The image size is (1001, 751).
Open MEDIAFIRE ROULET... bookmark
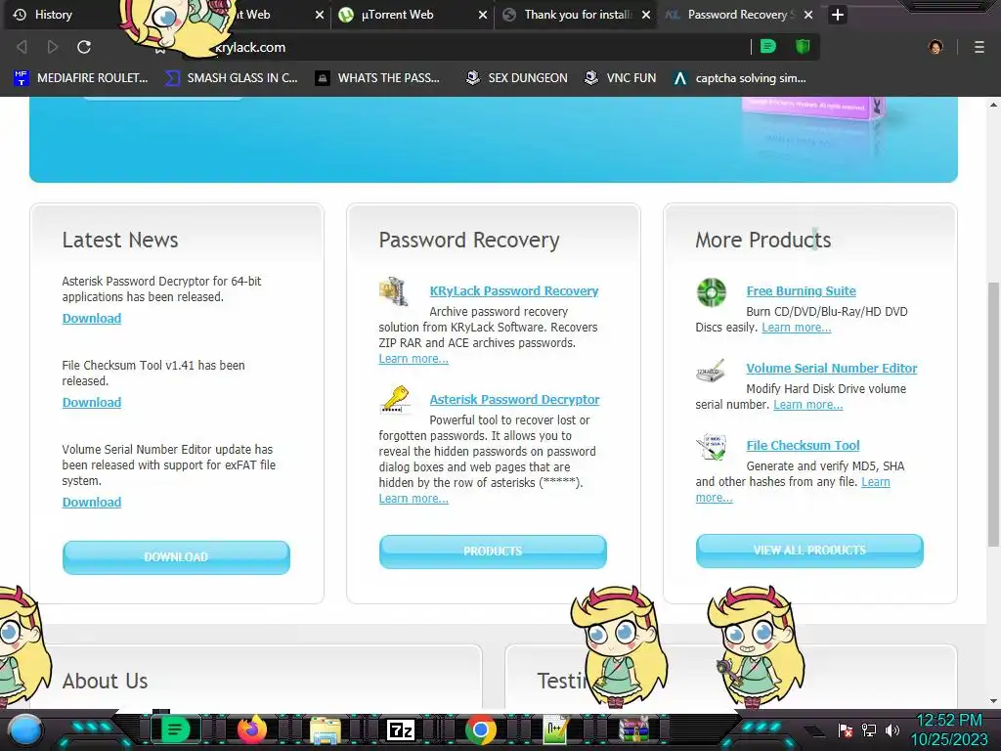point(80,78)
